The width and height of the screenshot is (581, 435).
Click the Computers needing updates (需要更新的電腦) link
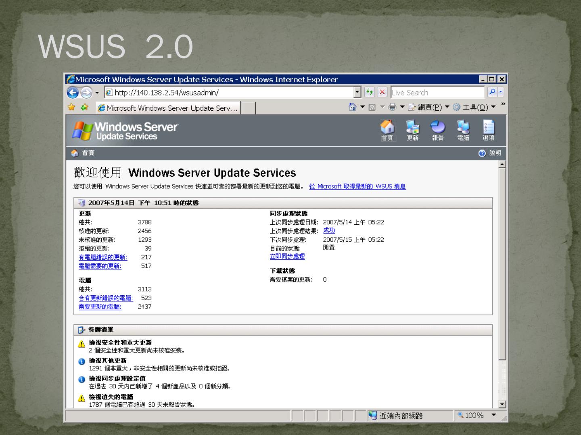click(100, 307)
